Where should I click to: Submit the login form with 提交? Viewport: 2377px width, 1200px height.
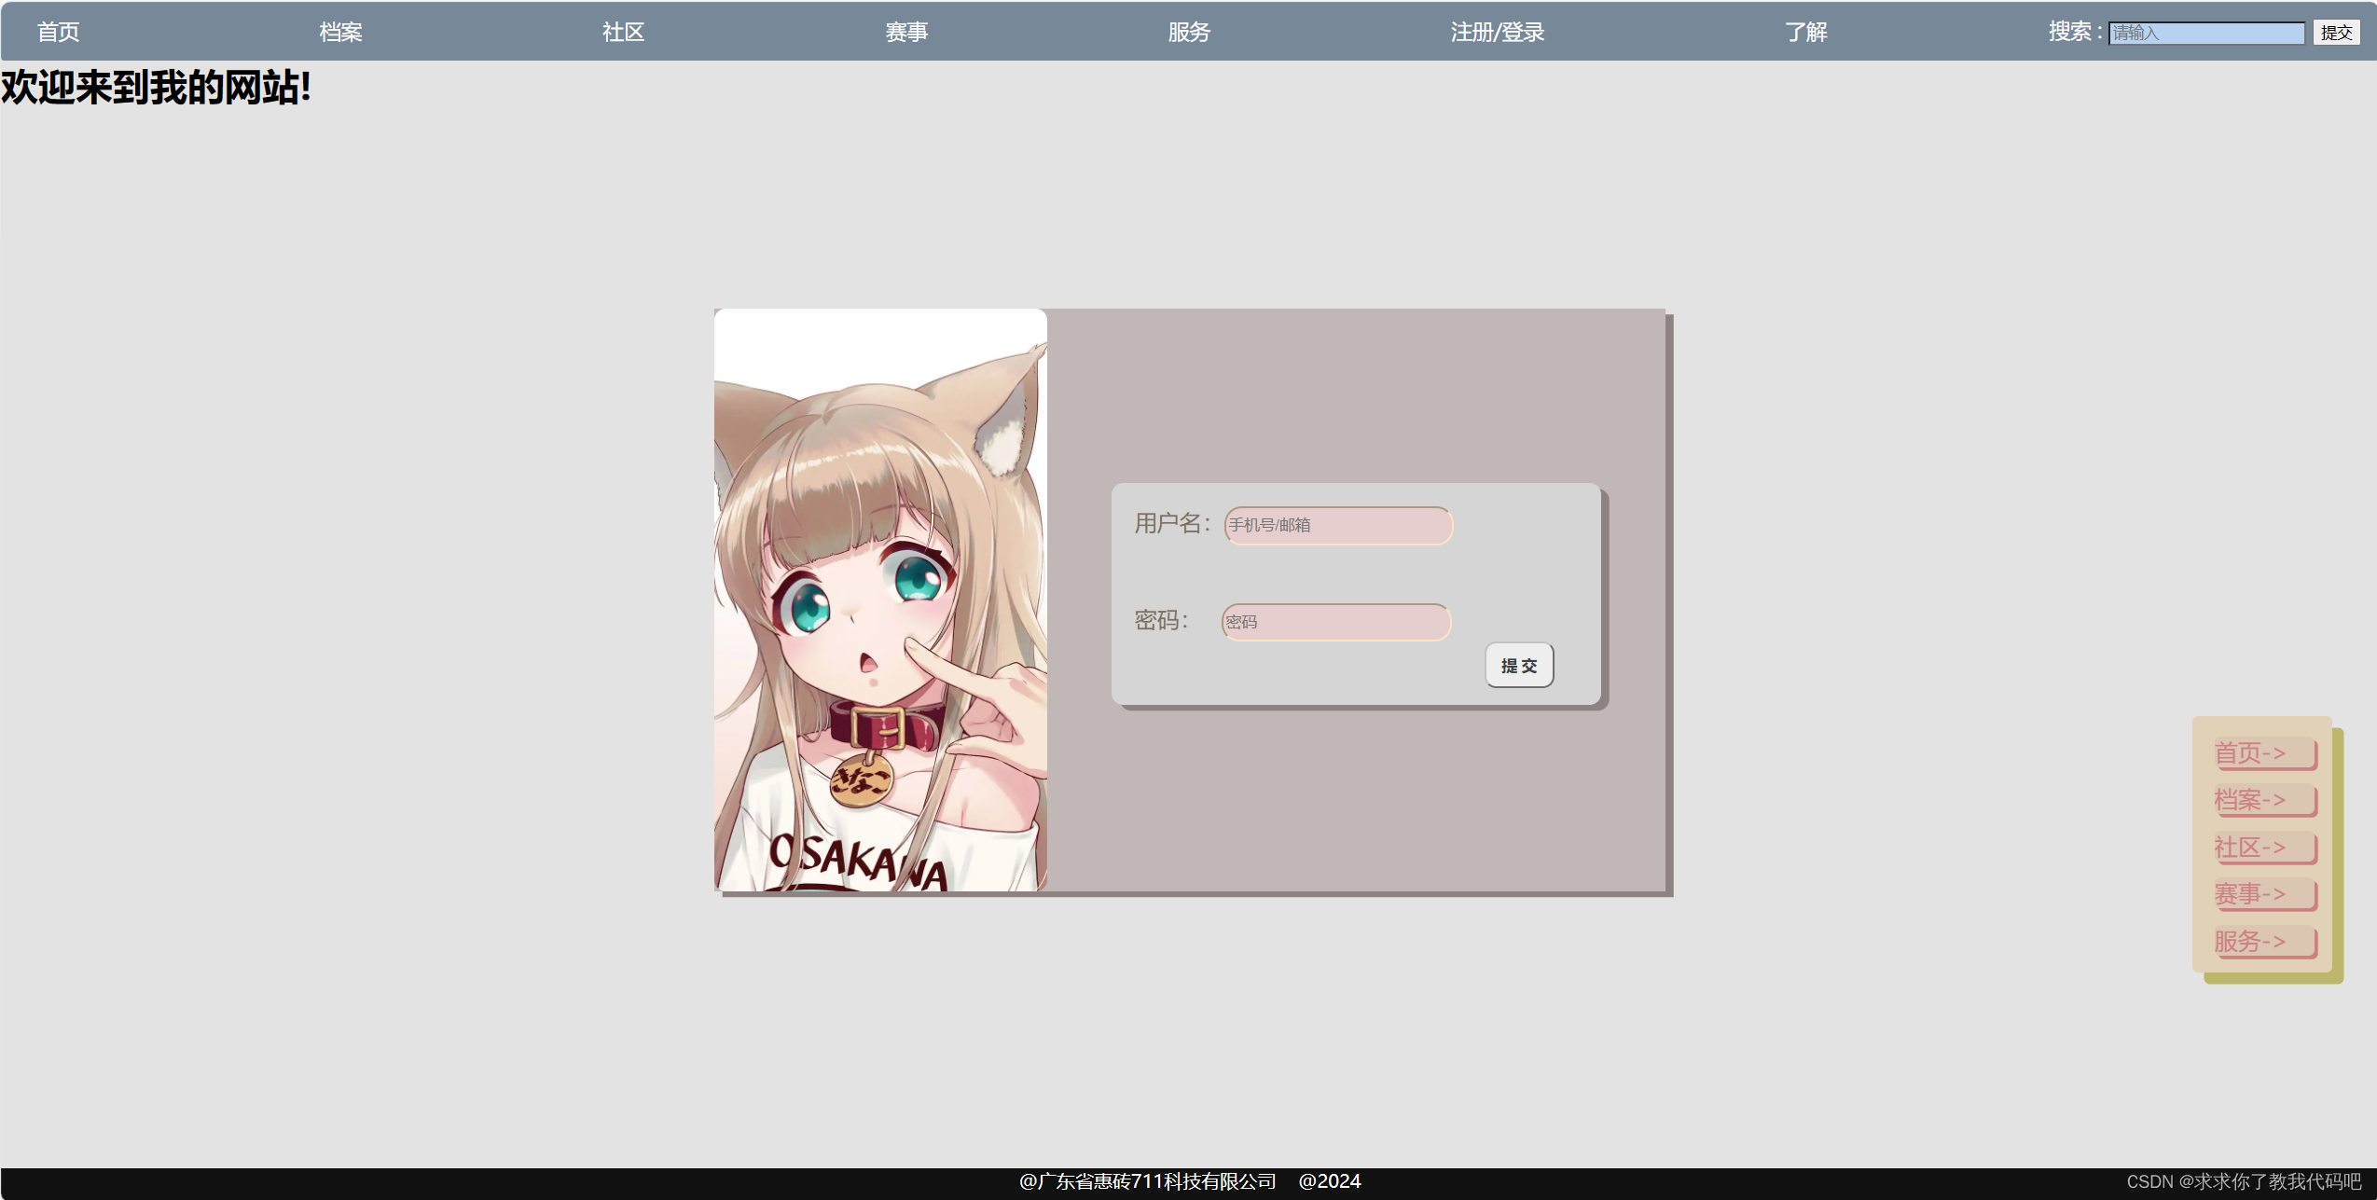tap(1519, 666)
